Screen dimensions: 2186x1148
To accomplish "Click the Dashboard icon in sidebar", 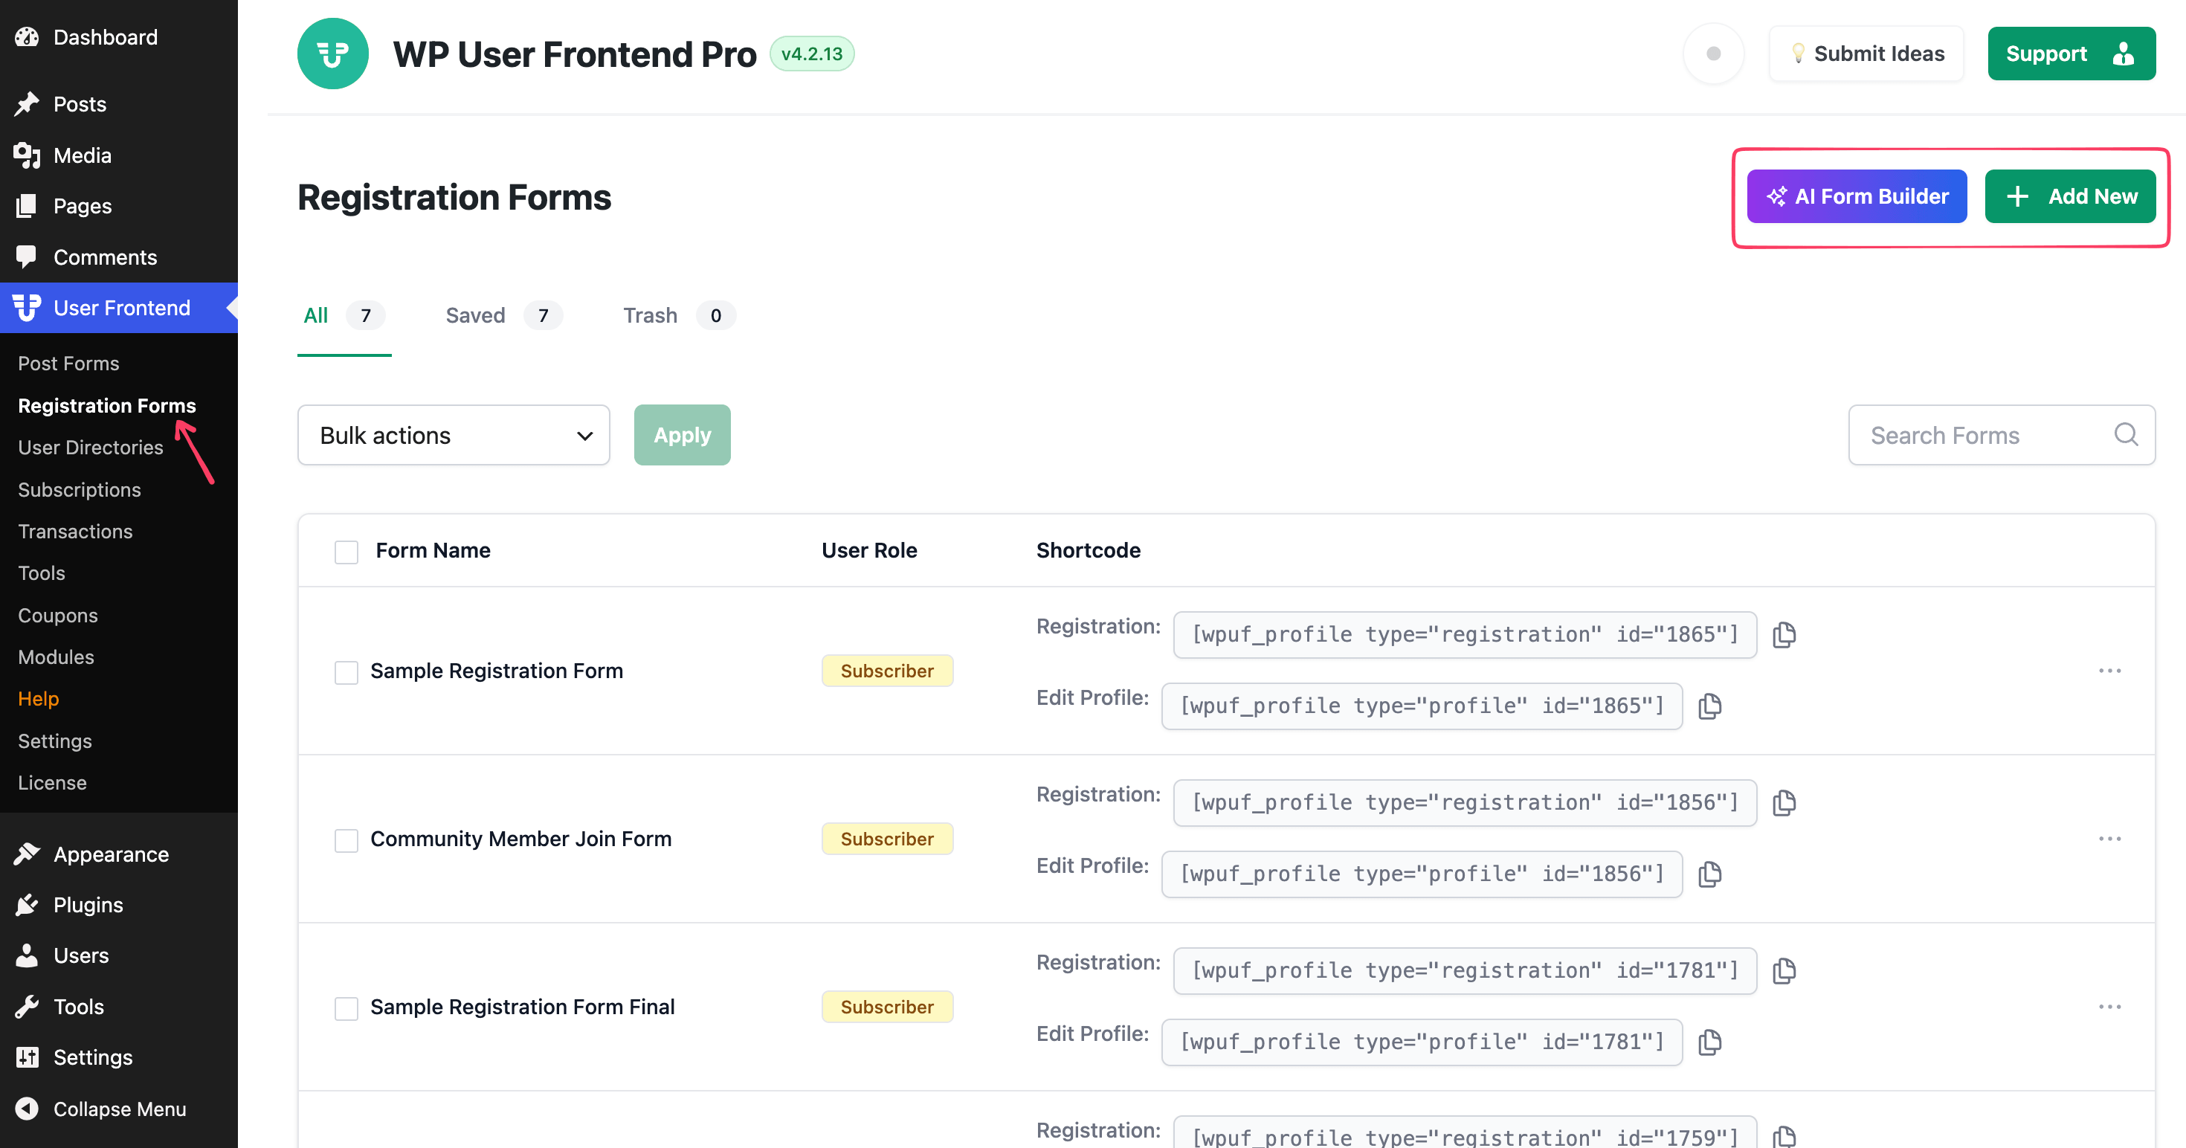I will (28, 37).
